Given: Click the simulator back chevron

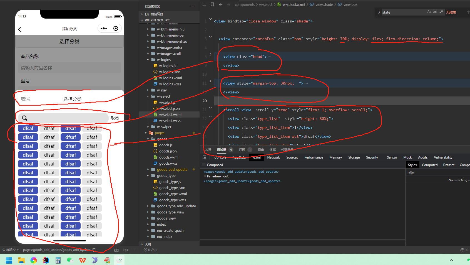Looking at the screenshot, I should [x=19, y=29].
